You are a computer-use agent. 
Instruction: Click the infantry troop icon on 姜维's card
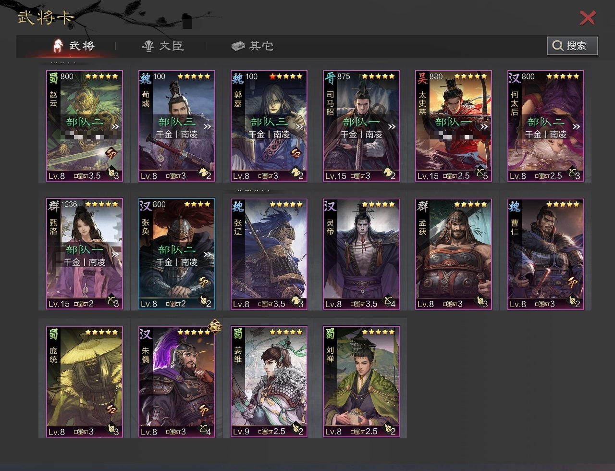(295, 428)
